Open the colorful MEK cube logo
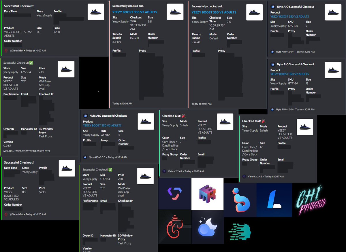Viewport: 346px width, 252px height. (x=207, y=194)
